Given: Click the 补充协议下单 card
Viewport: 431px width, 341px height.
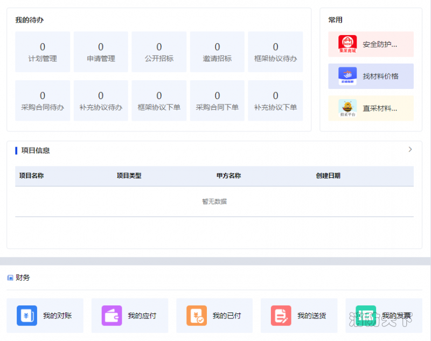Looking at the screenshot, I should pos(275,101).
